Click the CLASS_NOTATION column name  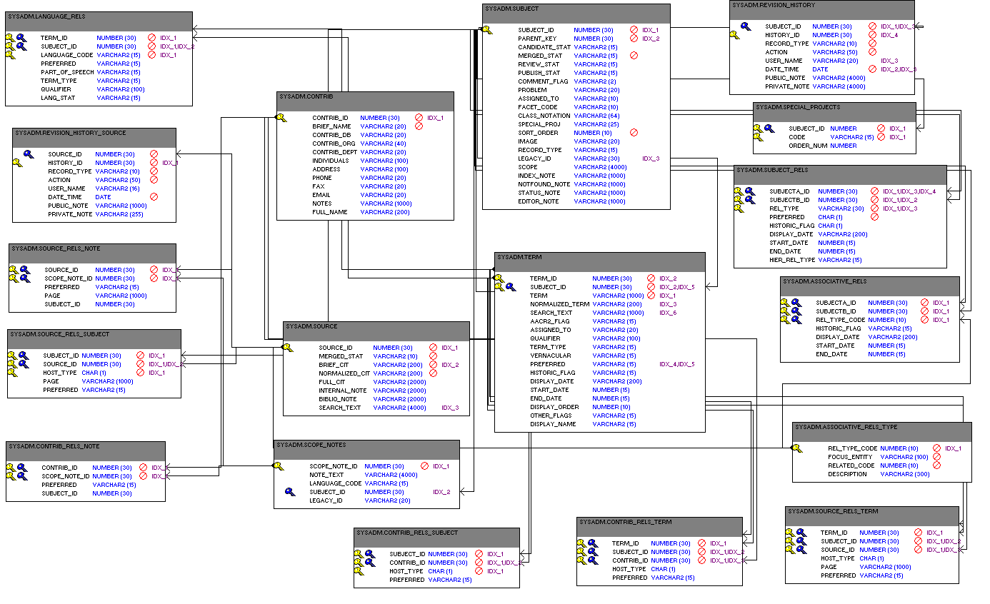click(x=544, y=116)
